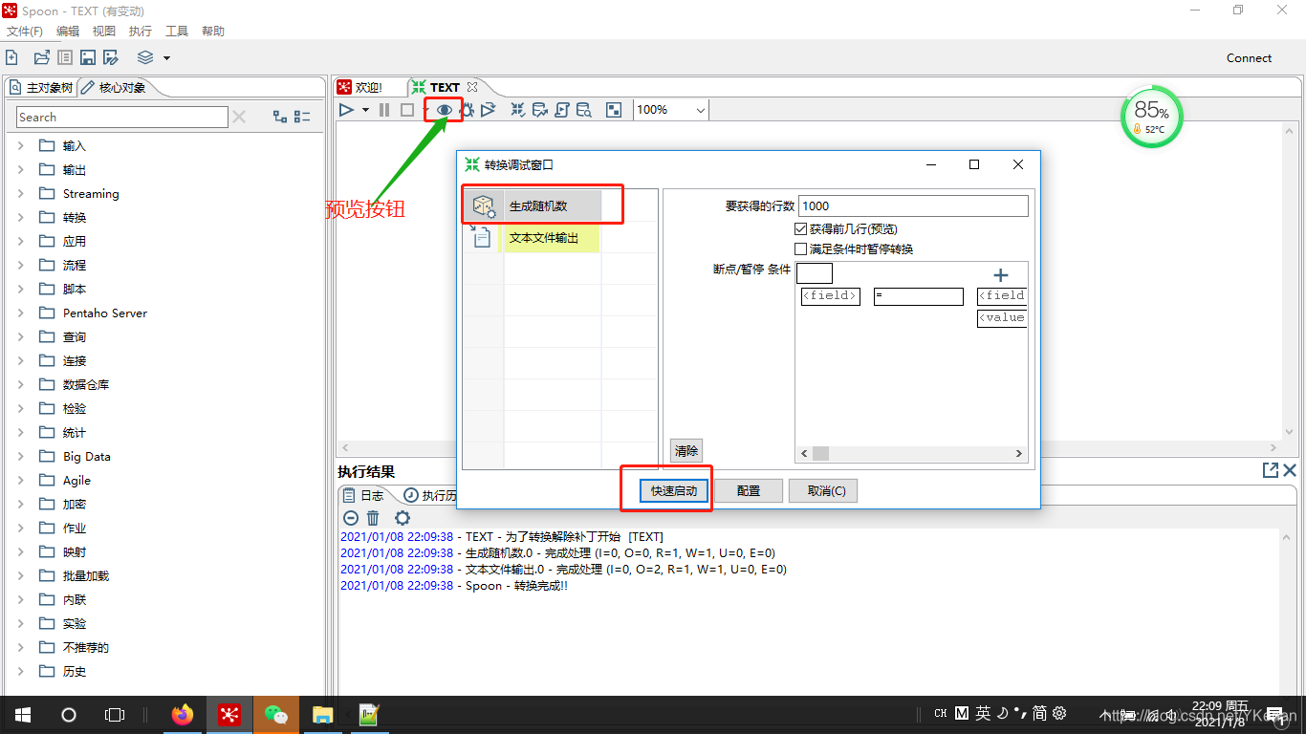This screenshot has width=1306, height=734.
Task: Open the 视图 menu
Action: click(x=104, y=32)
